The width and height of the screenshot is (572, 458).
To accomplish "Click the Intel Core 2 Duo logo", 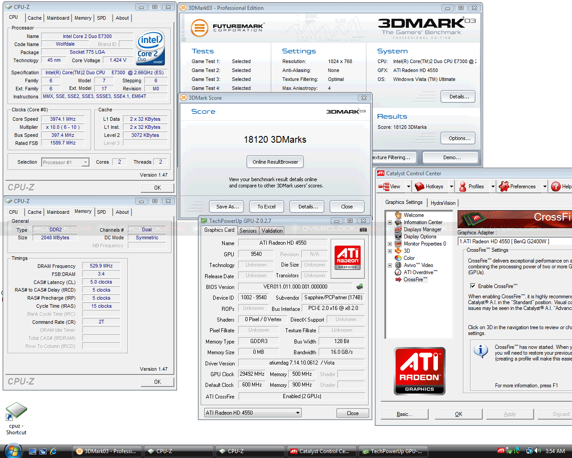I will (x=151, y=47).
